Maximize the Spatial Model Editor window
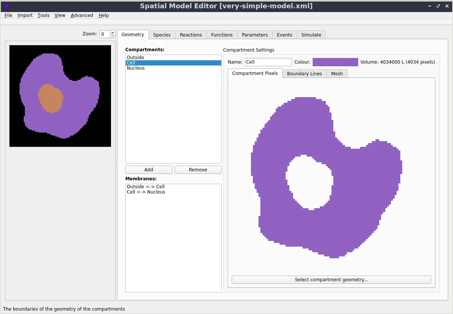 click(x=438, y=6)
